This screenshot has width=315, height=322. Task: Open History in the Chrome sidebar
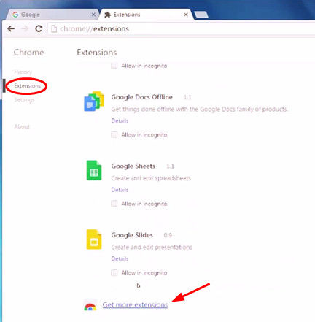click(x=23, y=72)
